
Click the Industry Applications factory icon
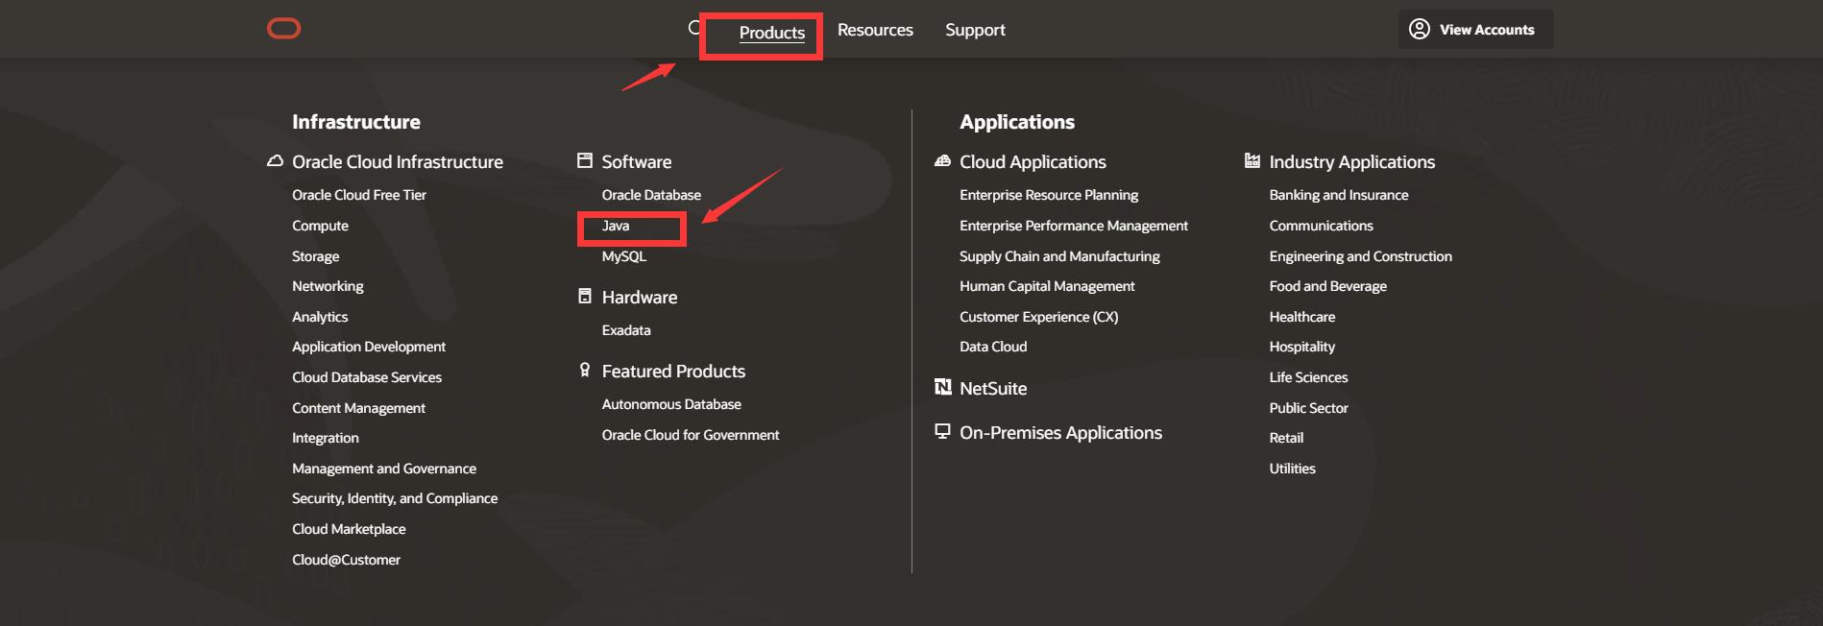[1252, 160]
